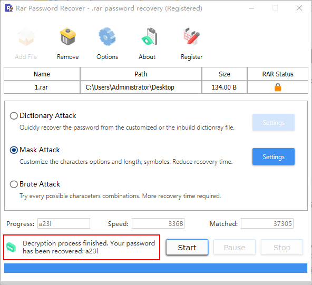Click the Register label text
The height and width of the screenshot is (285, 312).
(192, 57)
